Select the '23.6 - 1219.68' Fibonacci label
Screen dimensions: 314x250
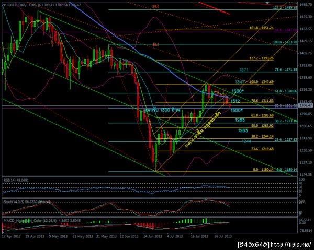pyautogui.click(x=262, y=149)
